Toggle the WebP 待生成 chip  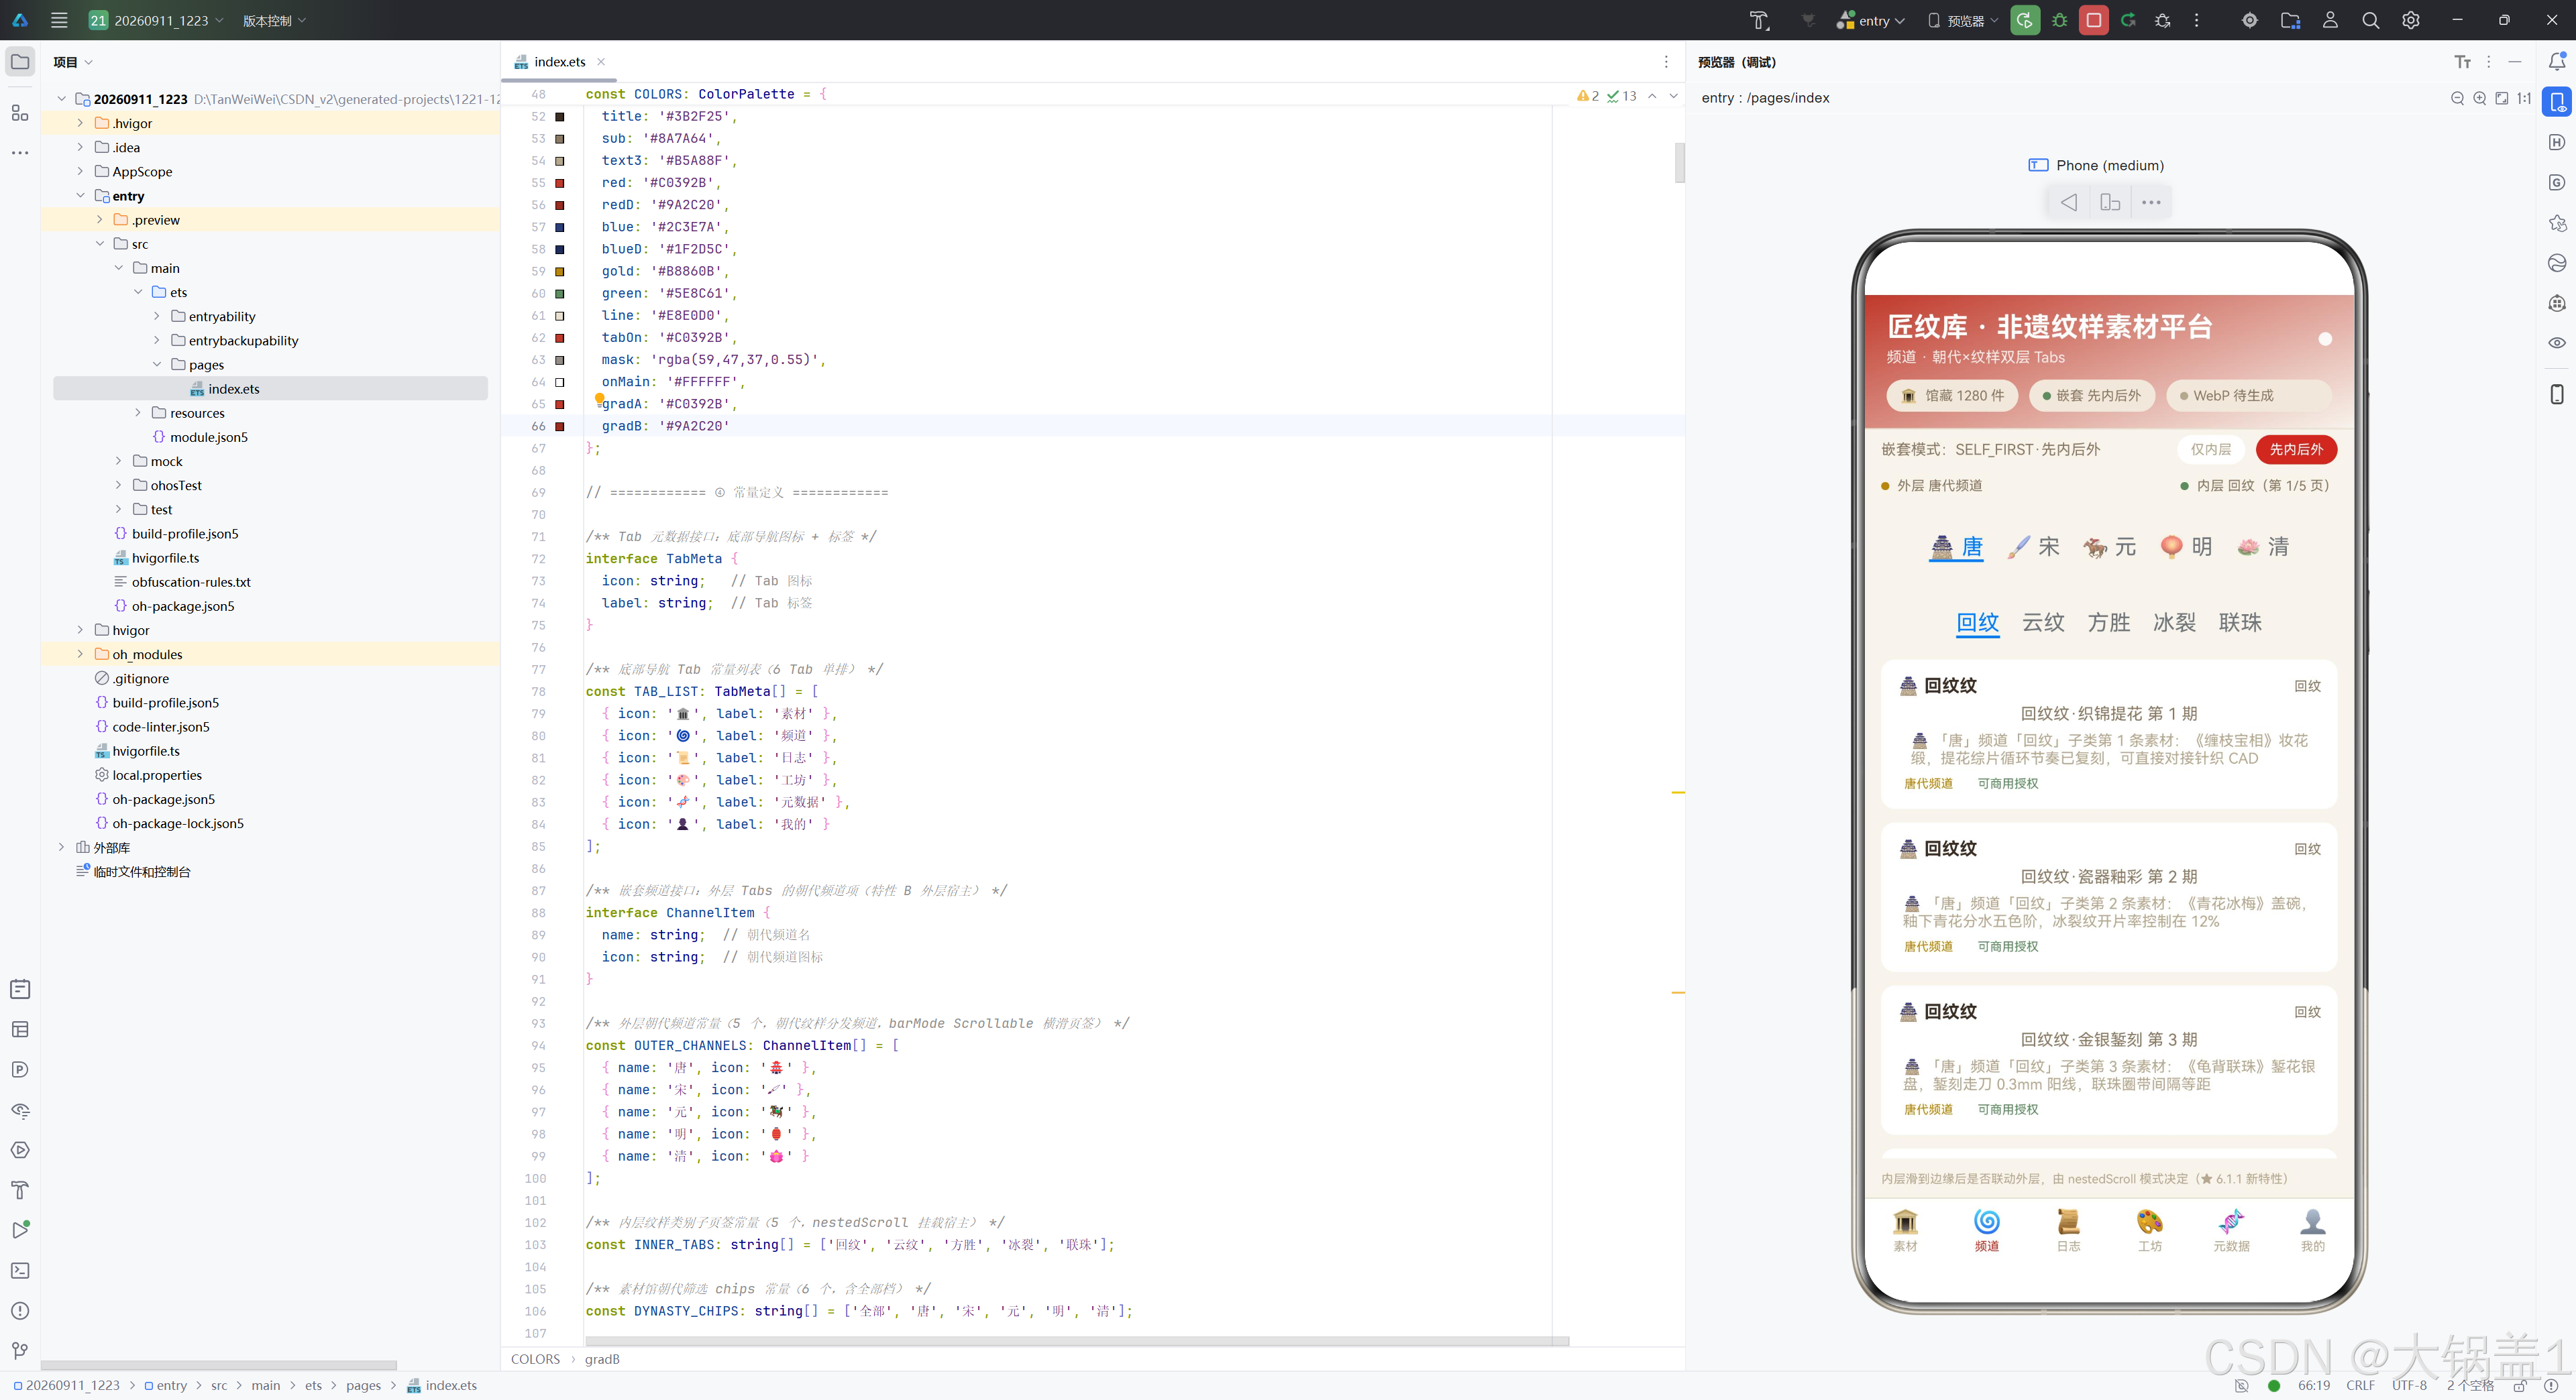tap(2248, 396)
